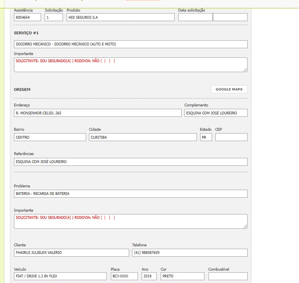Click the first Data solicitação box
Screen dimensions: 299x283
pos(195,17)
